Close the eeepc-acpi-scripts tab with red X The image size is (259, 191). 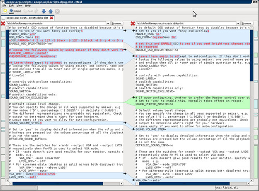click(x=51, y=18)
